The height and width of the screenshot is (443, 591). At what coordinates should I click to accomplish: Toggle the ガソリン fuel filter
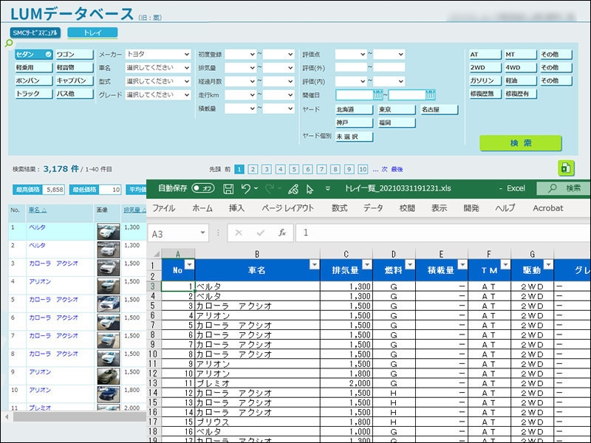tap(485, 80)
